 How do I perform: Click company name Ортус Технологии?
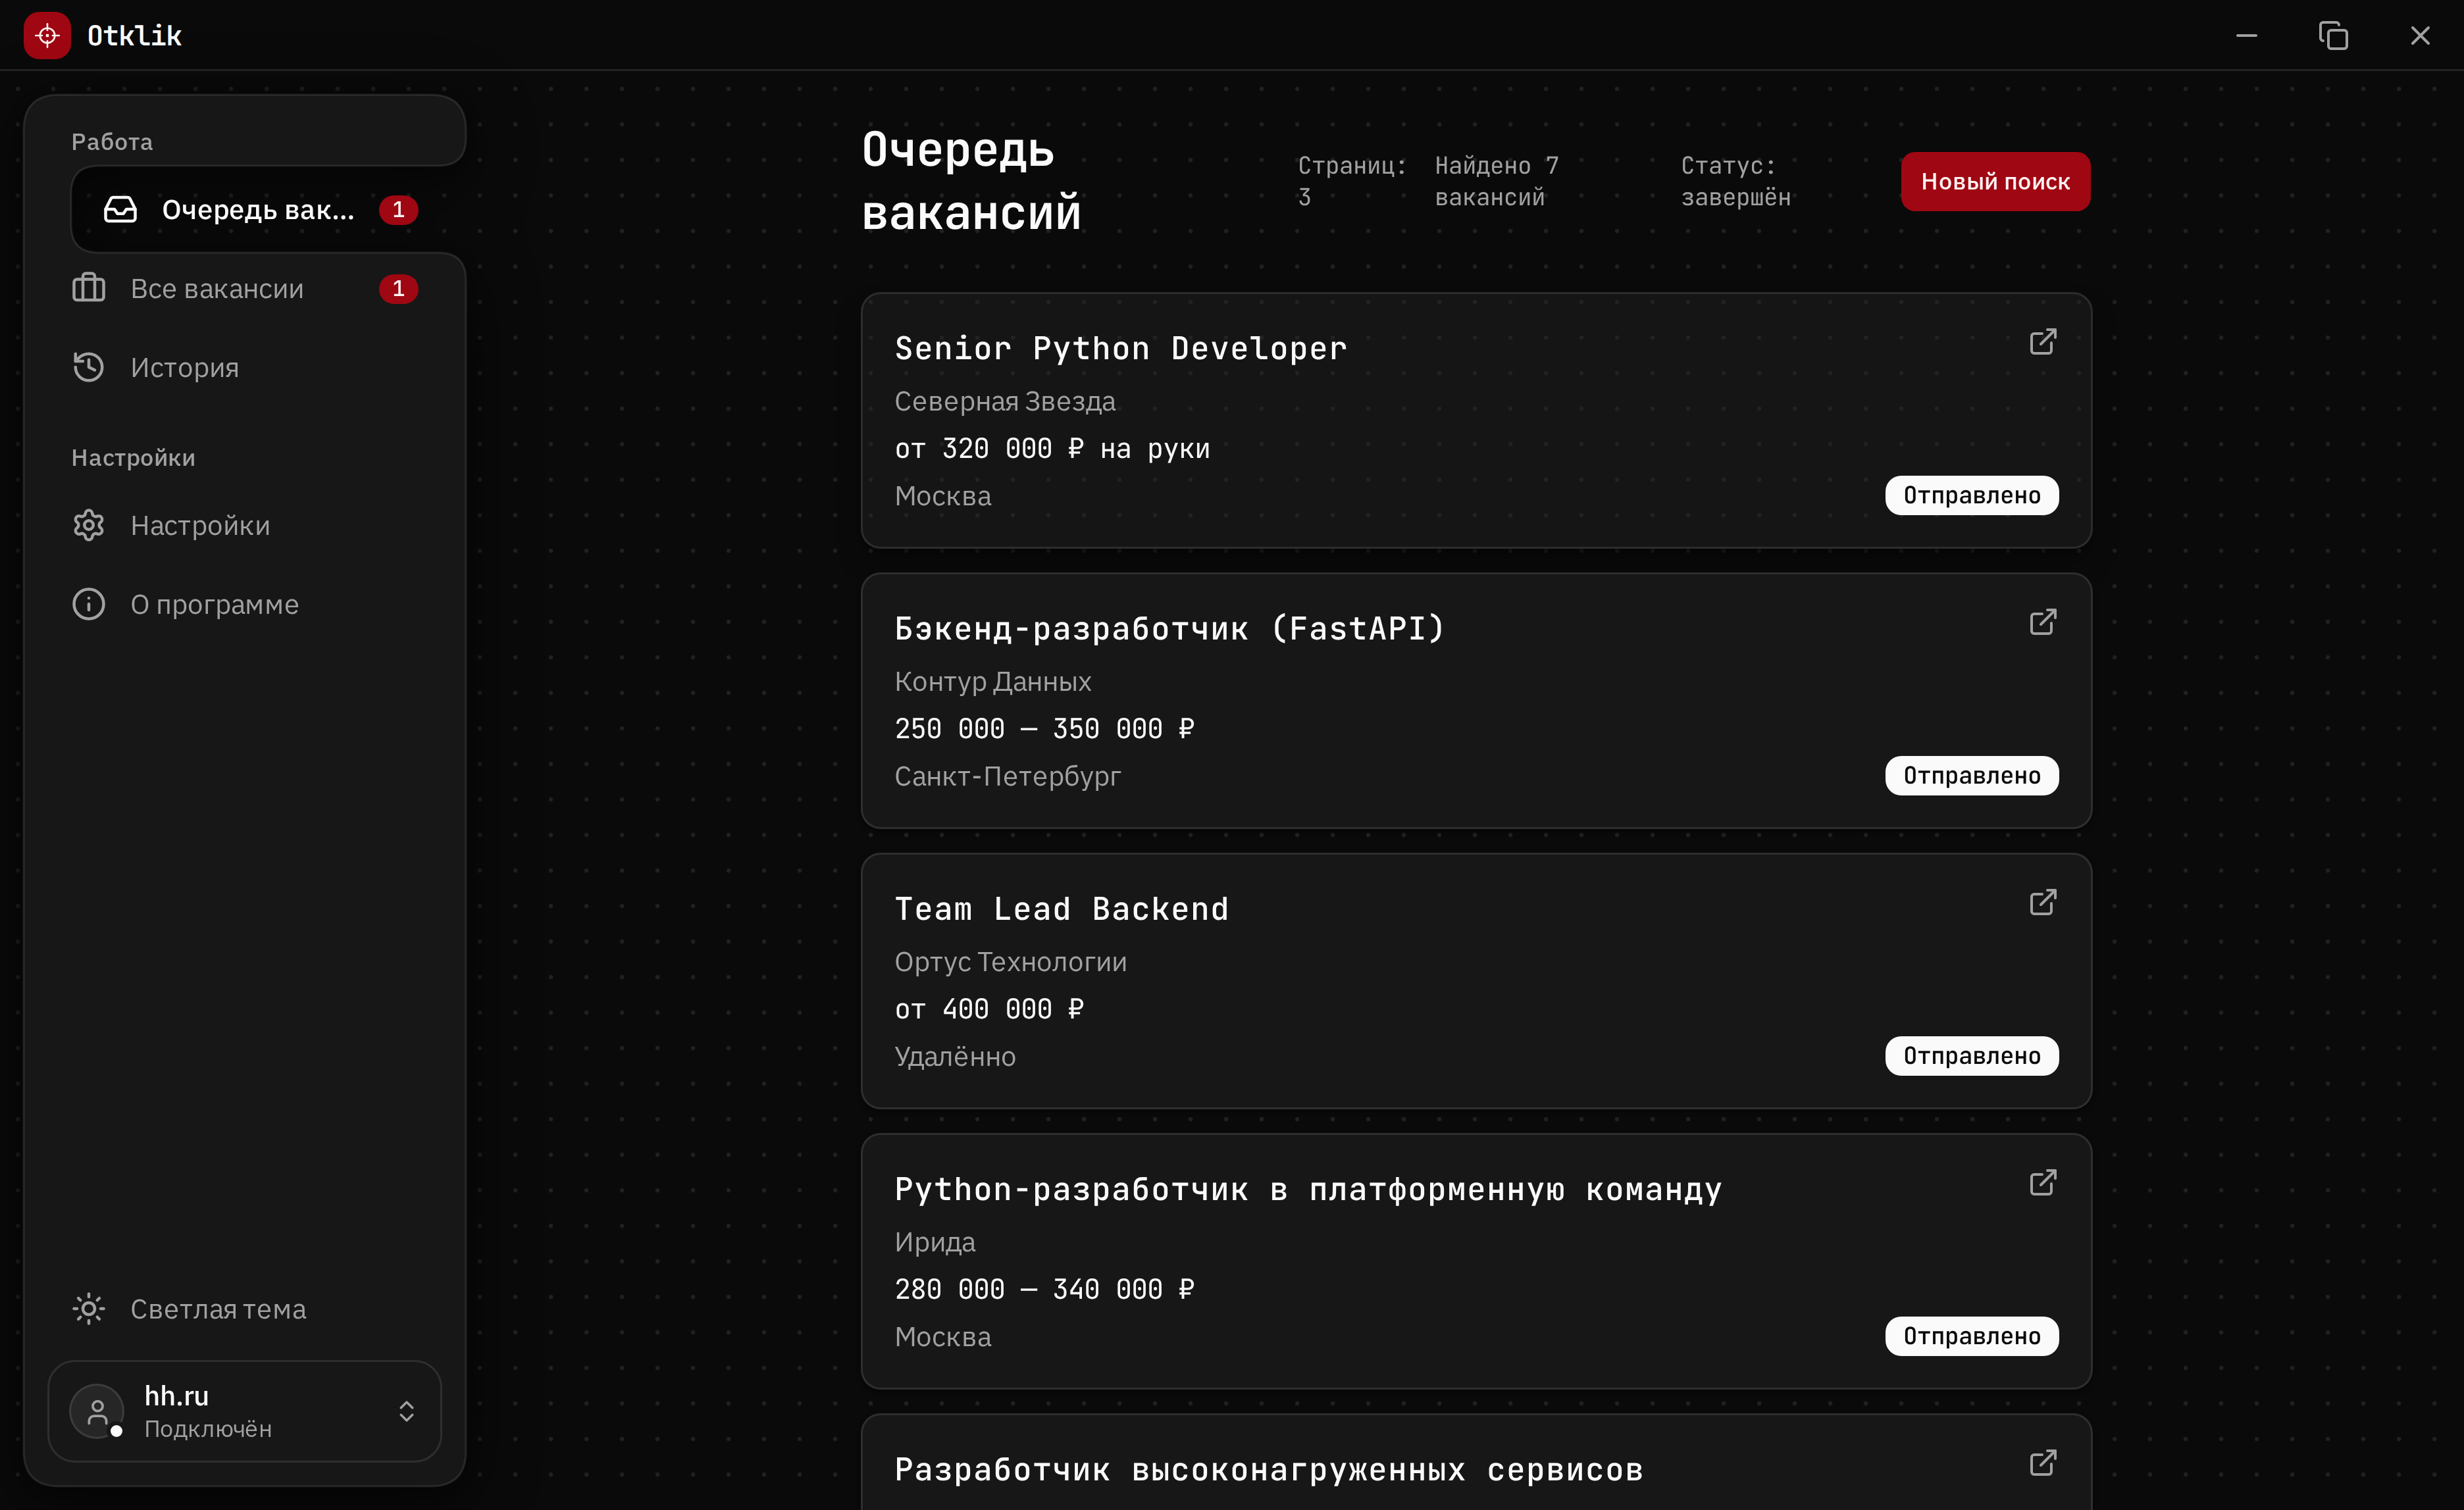pyautogui.click(x=1010, y=961)
